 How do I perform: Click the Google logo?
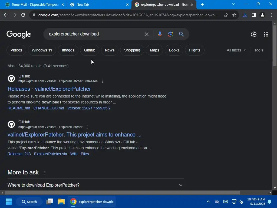pyautogui.click(x=19, y=34)
